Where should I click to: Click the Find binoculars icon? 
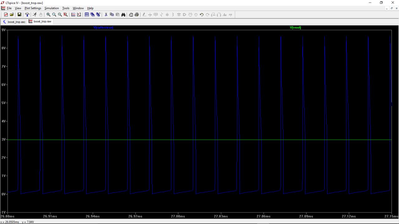pos(123,15)
